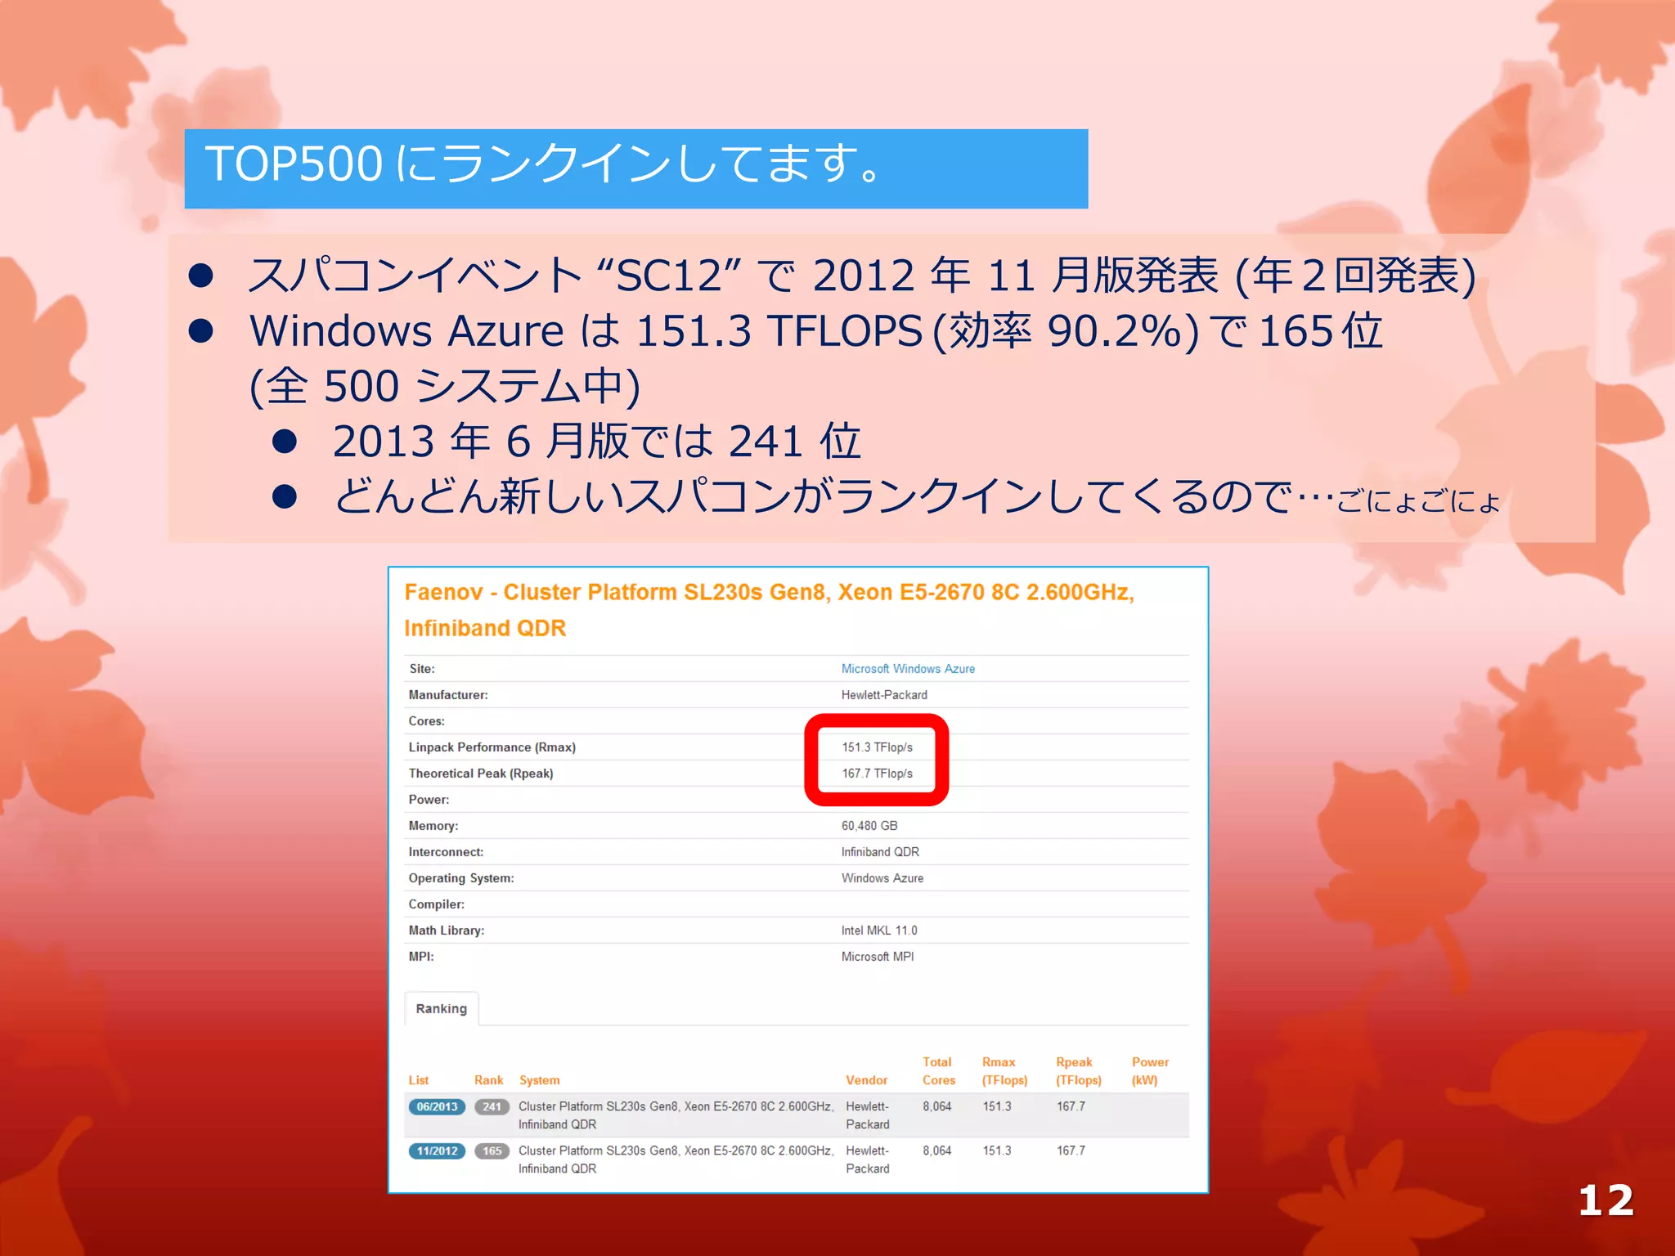Click the rank 241 badge
The height and width of the screenshot is (1256, 1675).
point(492,1106)
